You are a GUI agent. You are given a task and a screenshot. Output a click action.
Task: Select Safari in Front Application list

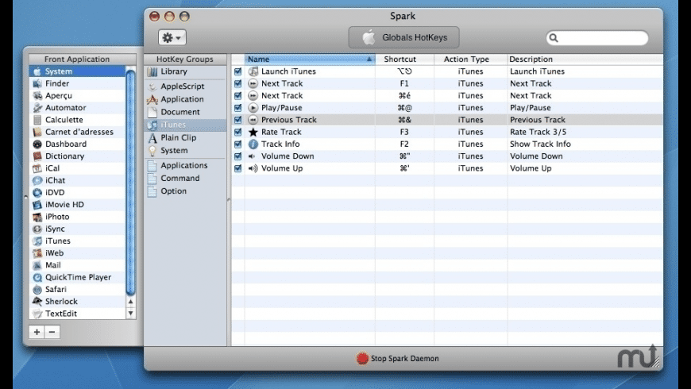coord(56,290)
